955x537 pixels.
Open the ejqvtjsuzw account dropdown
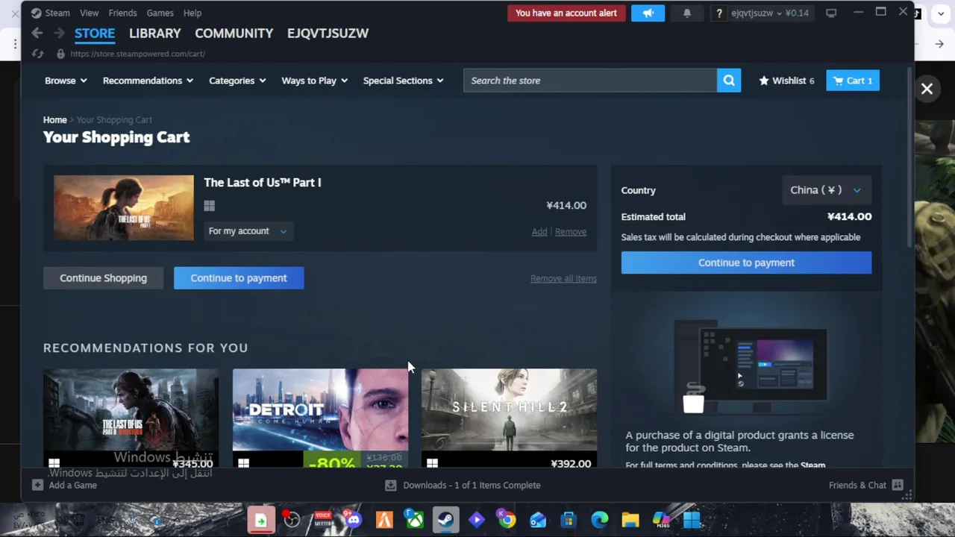pyautogui.click(x=770, y=13)
